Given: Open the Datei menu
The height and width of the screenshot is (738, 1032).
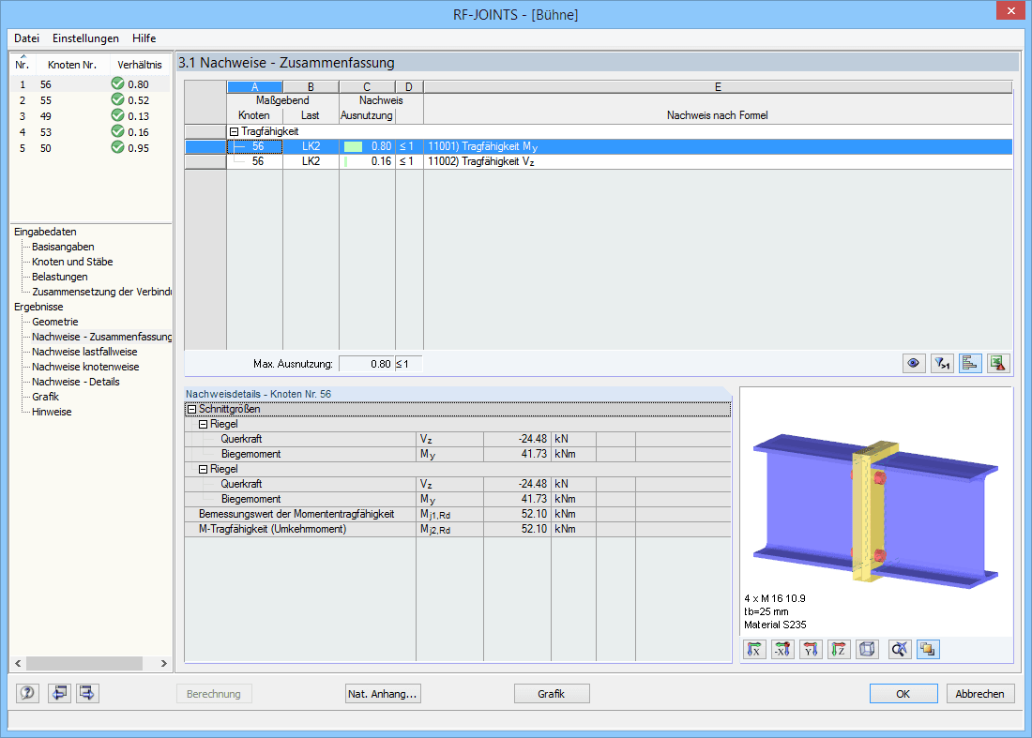Looking at the screenshot, I should click(27, 38).
